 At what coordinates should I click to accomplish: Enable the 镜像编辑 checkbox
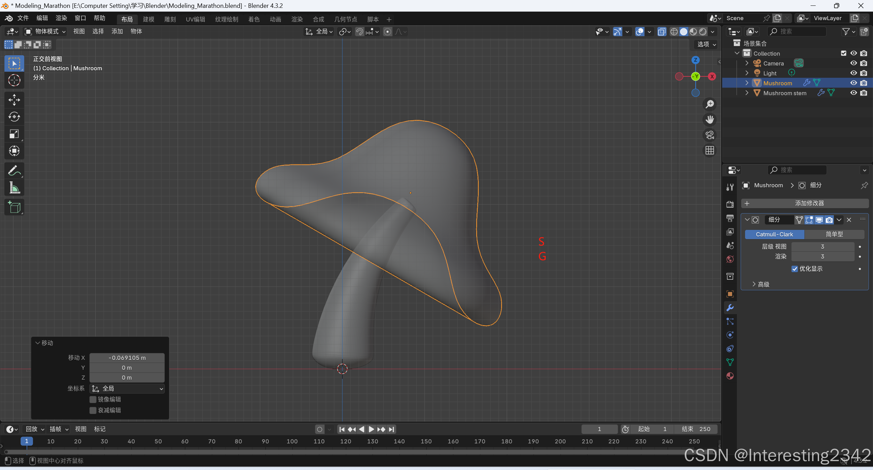[93, 399]
